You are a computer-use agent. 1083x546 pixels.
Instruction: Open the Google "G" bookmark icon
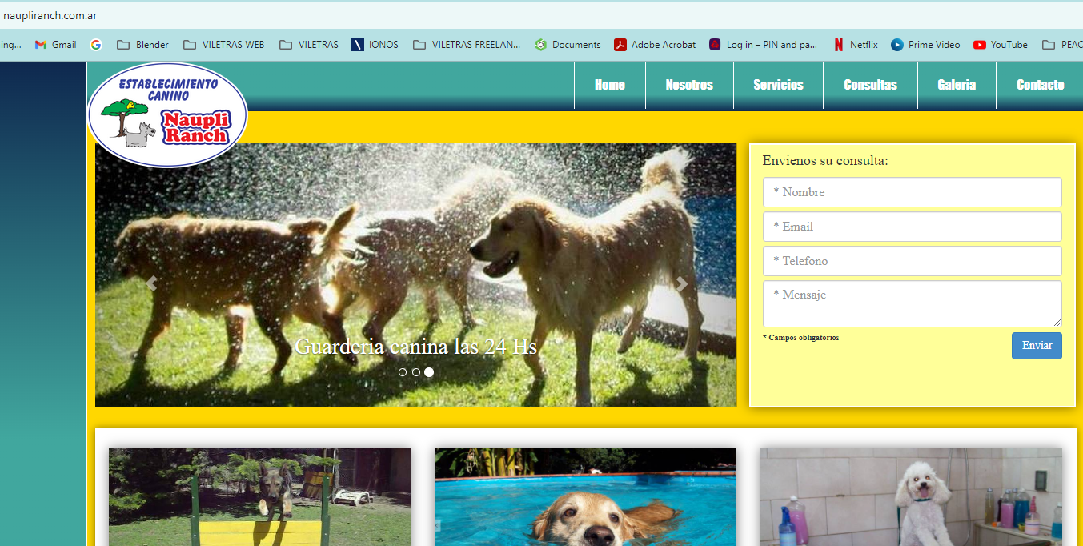click(x=96, y=45)
